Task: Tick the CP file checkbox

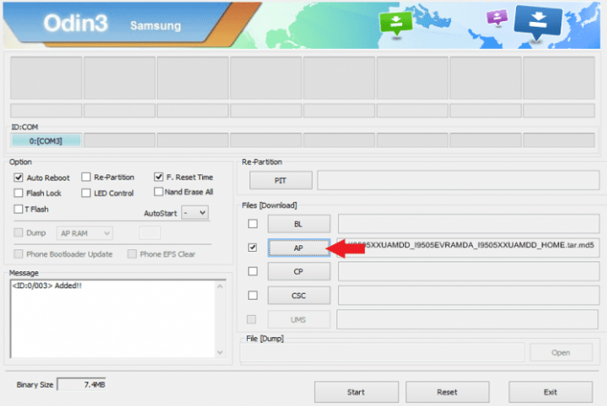Action: [x=253, y=271]
